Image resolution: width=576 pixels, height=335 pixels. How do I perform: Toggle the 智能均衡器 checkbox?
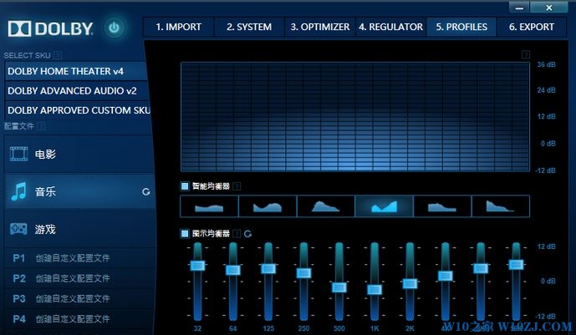[x=185, y=186]
